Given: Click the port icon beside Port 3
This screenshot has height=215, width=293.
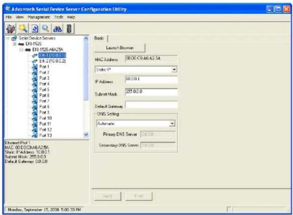Looking at the screenshot, I should 35,78.
